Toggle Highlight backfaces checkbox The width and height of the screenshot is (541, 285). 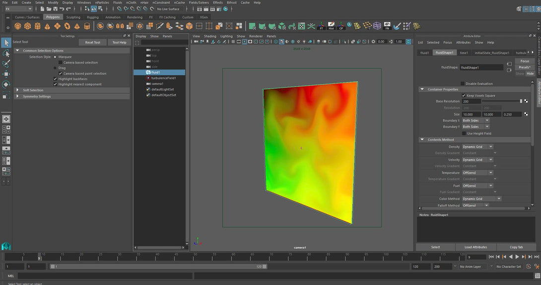(x=55, y=78)
